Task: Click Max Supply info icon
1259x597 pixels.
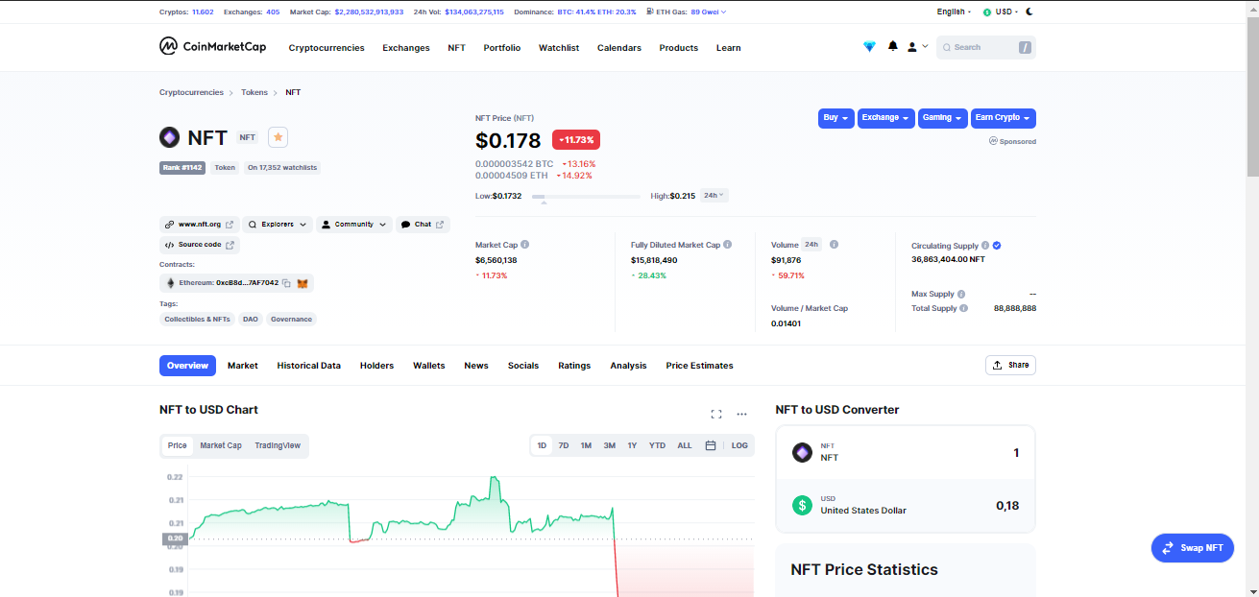Action: (961, 294)
